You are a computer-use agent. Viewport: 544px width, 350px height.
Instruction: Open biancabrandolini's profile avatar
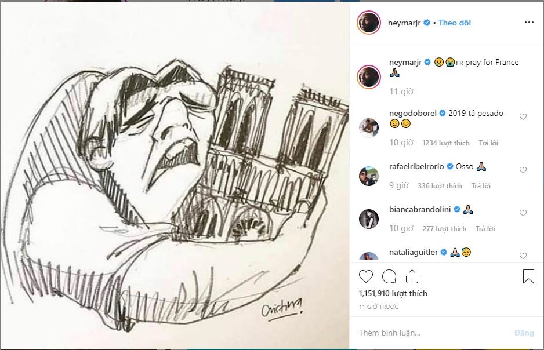[x=369, y=219]
